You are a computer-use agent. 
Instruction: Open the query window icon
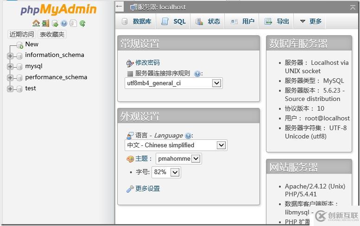coord(55,23)
